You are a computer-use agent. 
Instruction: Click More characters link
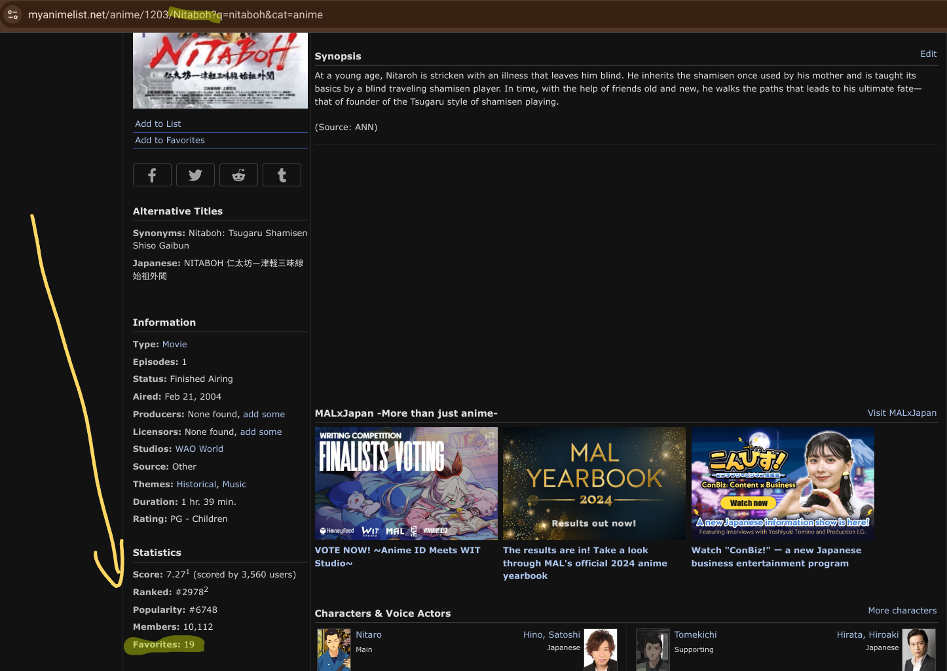pos(902,610)
